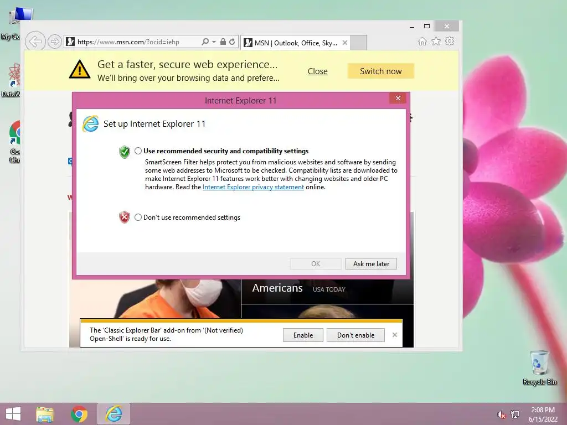Click the red shield X icon

(x=125, y=217)
